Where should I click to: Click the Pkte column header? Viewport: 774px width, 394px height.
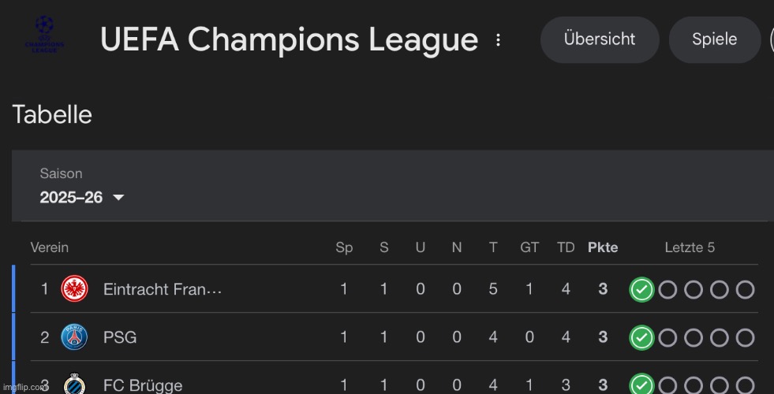tap(603, 247)
